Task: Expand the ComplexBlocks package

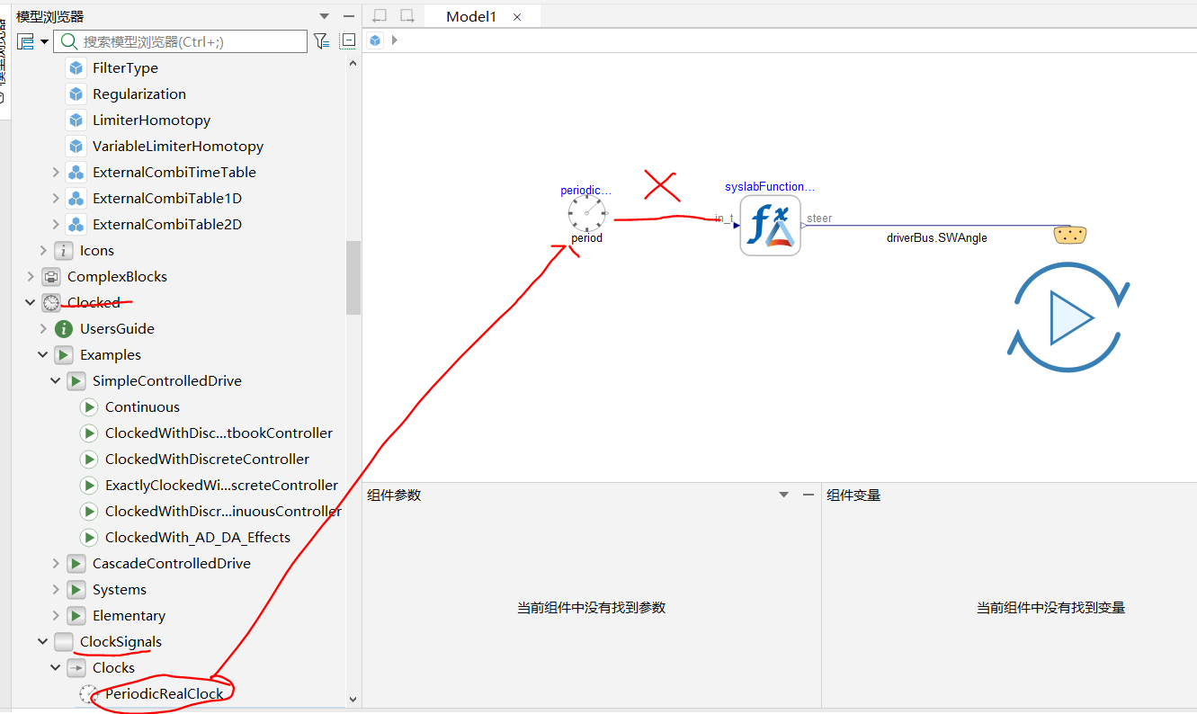Action: pyautogui.click(x=31, y=277)
